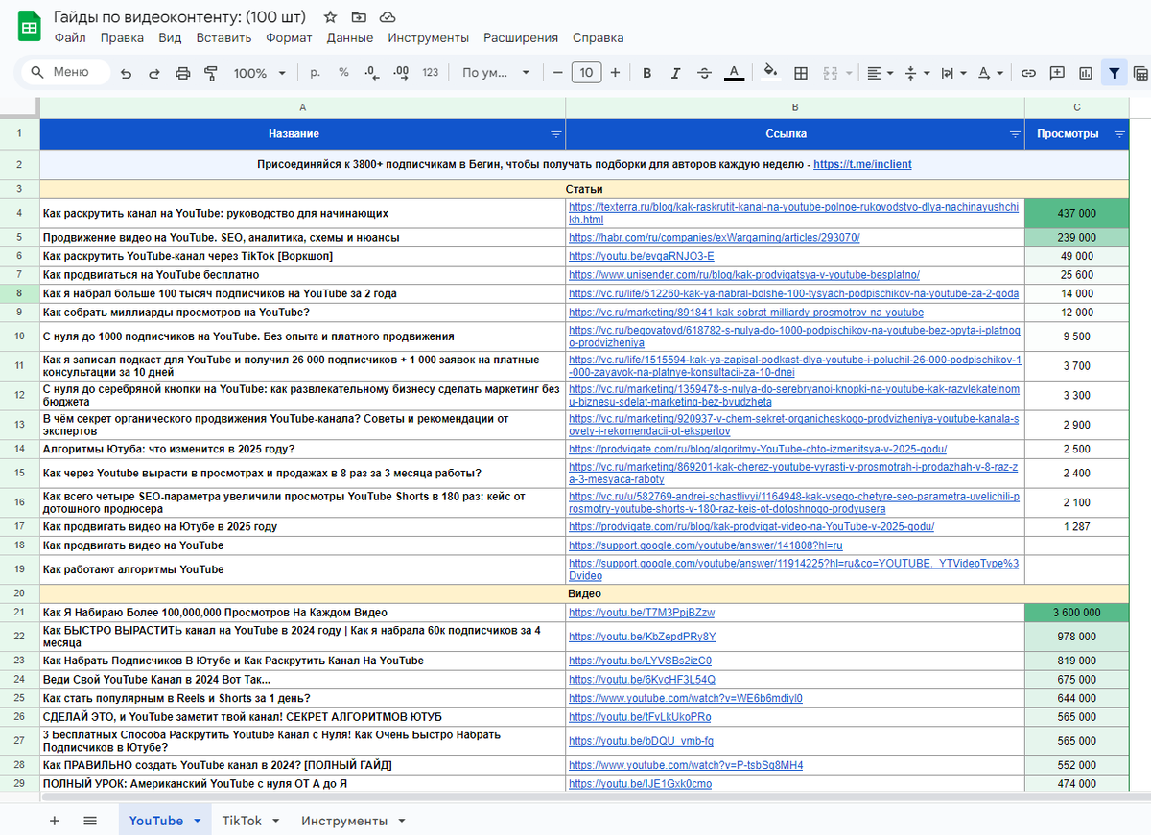Screen dimensions: 1151x835
Task: Open filter menu for Ссылка column
Action: pyautogui.click(x=1014, y=134)
